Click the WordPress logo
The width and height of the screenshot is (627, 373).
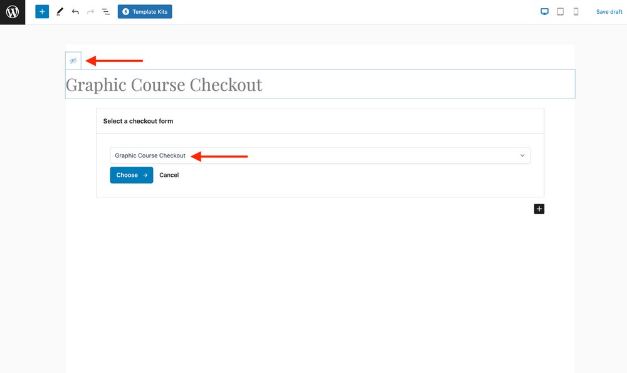[x=12, y=12]
